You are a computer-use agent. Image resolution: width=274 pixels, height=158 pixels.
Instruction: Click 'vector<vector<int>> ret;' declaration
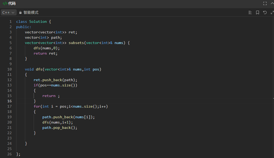(x=51, y=32)
